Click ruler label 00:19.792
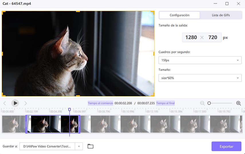The width and height of the screenshot is (245, 154). (225, 111)
